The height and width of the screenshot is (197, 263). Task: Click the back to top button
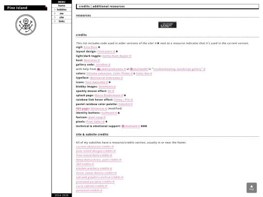click(251, 188)
